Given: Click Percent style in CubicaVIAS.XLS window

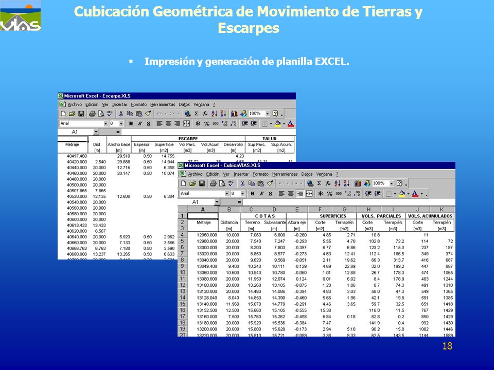Looking at the screenshot, I should point(329,194).
